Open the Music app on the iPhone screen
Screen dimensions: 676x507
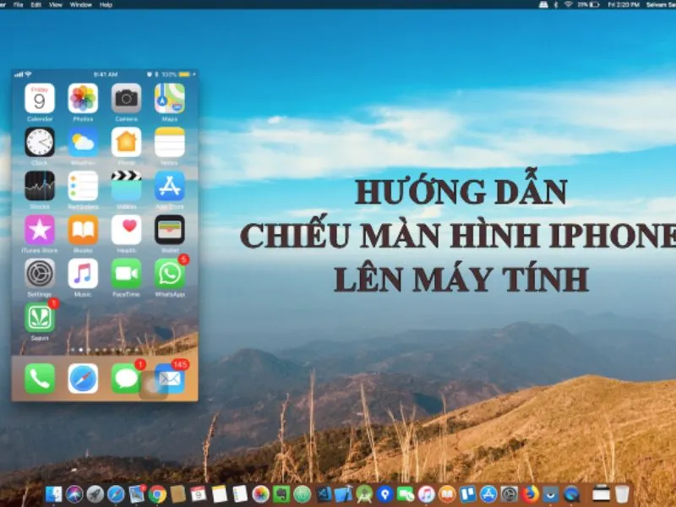coord(83,274)
